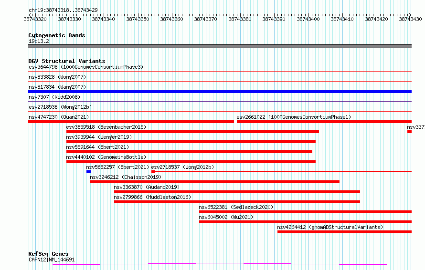Click the red nsv4747230 variant bar
425x270 pixels.
131,122
